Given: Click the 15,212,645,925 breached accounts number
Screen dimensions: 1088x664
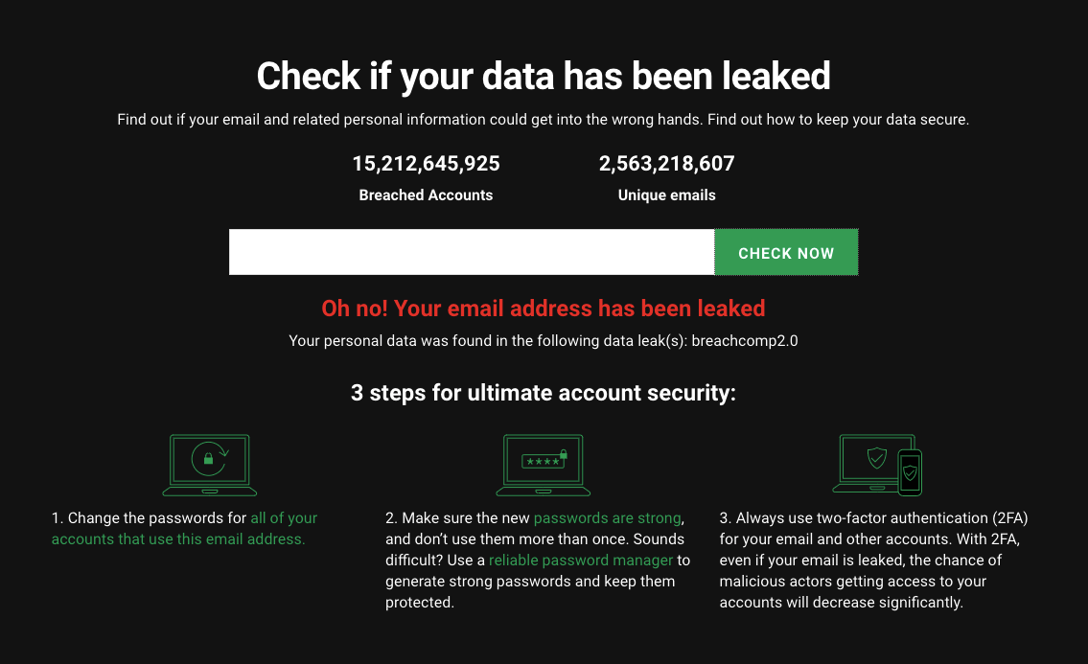Looking at the screenshot, I should click(x=426, y=164).
